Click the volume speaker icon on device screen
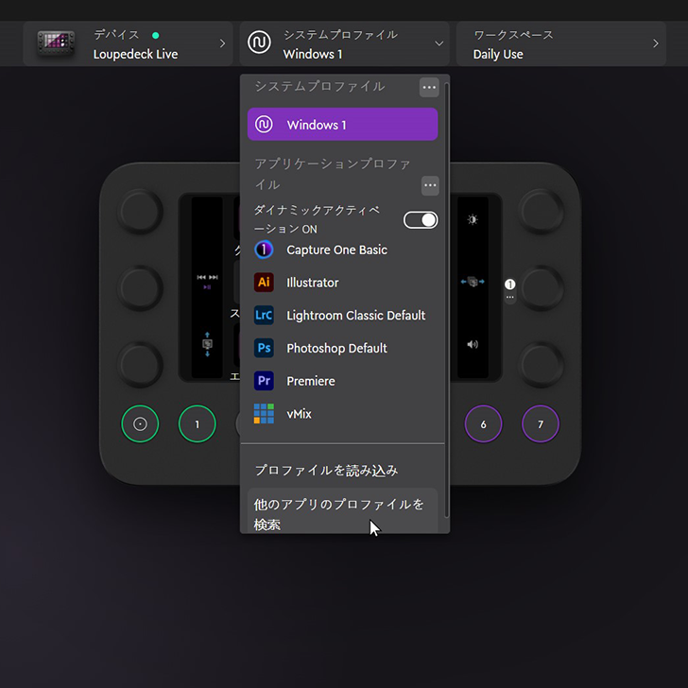Image resolution: width=688 pixels, height=688 pixels. [x=473, y=344]
